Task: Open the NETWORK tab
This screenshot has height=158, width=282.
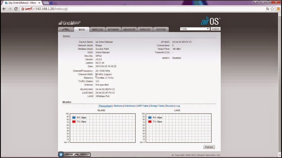Action: click(113, 30)
